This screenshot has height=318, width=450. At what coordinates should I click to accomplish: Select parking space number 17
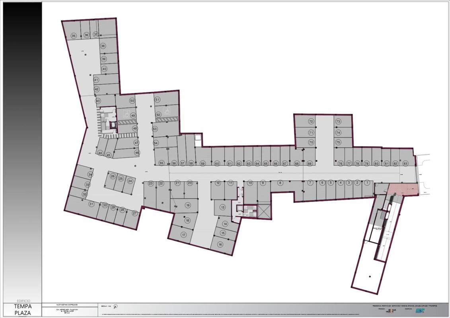(183, 235)
